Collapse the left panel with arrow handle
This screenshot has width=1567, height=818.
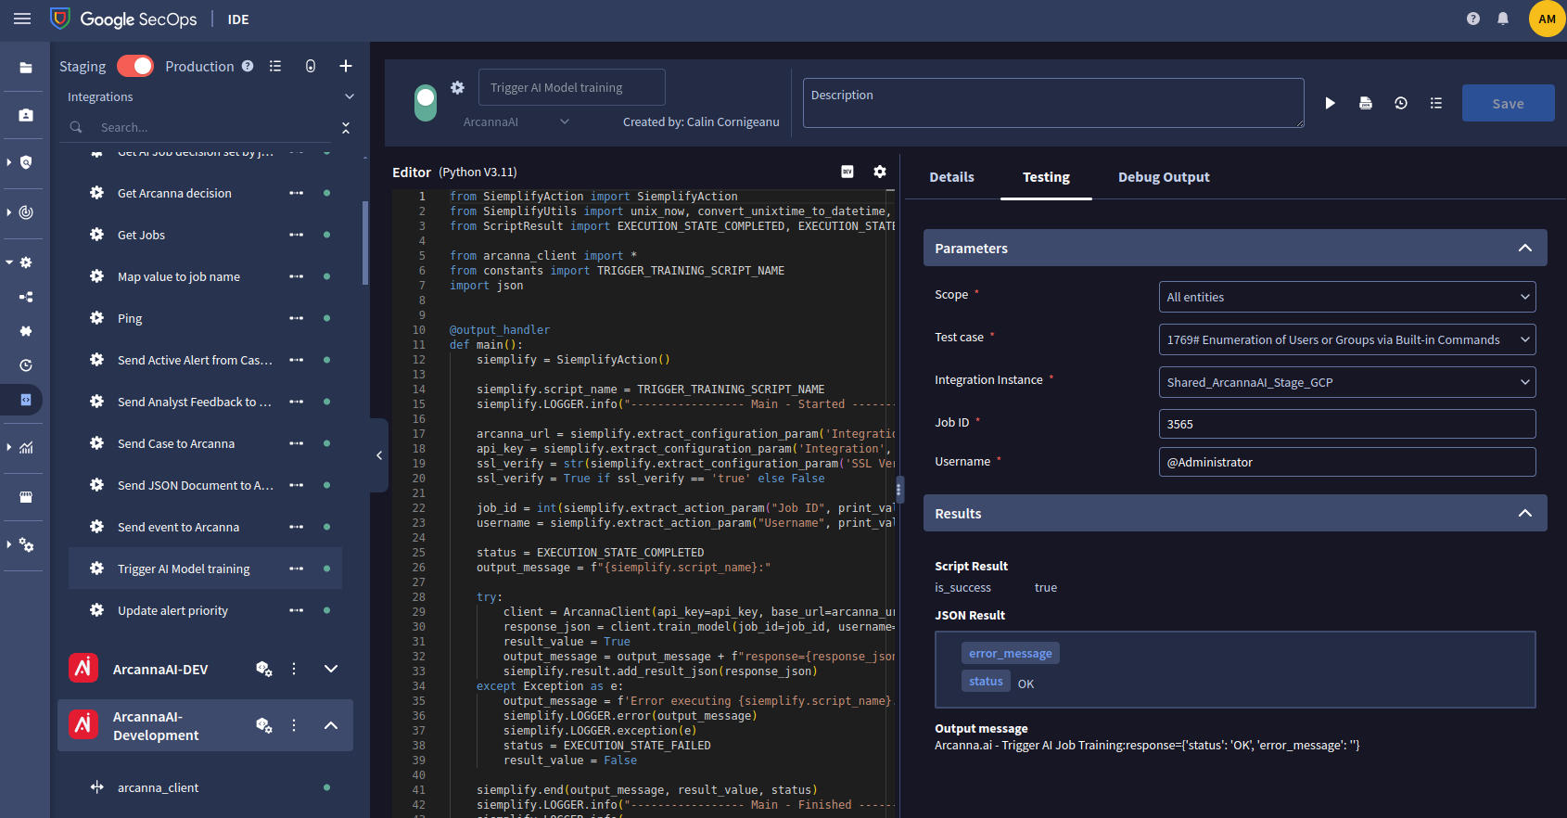379,455
